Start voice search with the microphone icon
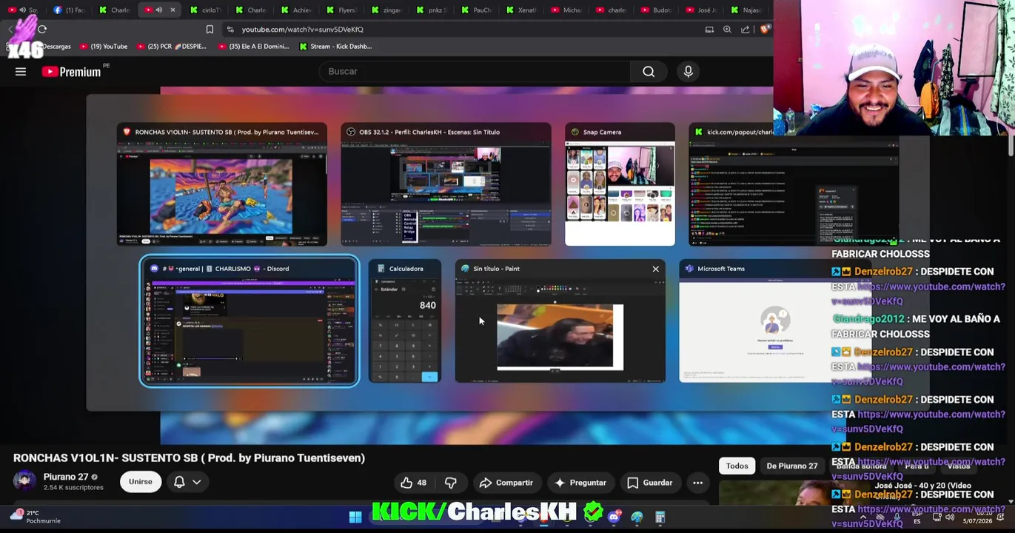1015x533 pixels. [x=689, y=71]
